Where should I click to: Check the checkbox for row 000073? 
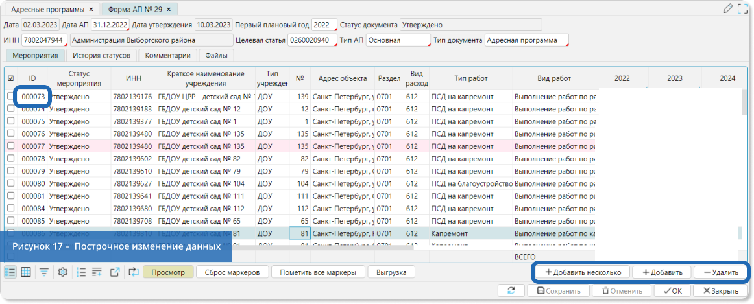(x=10, y=97)
